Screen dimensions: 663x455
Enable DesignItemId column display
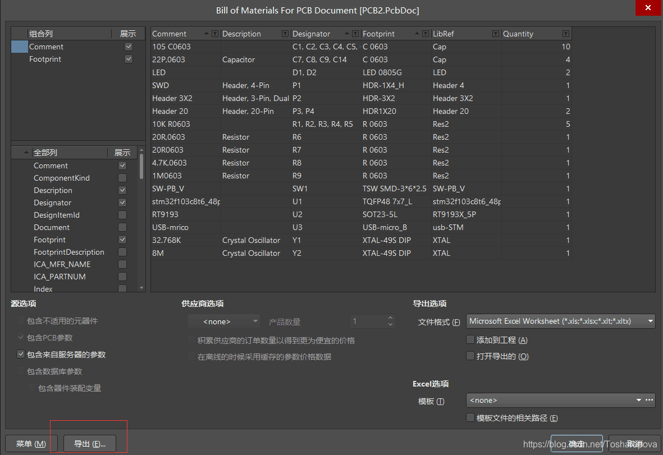[122, 215]
